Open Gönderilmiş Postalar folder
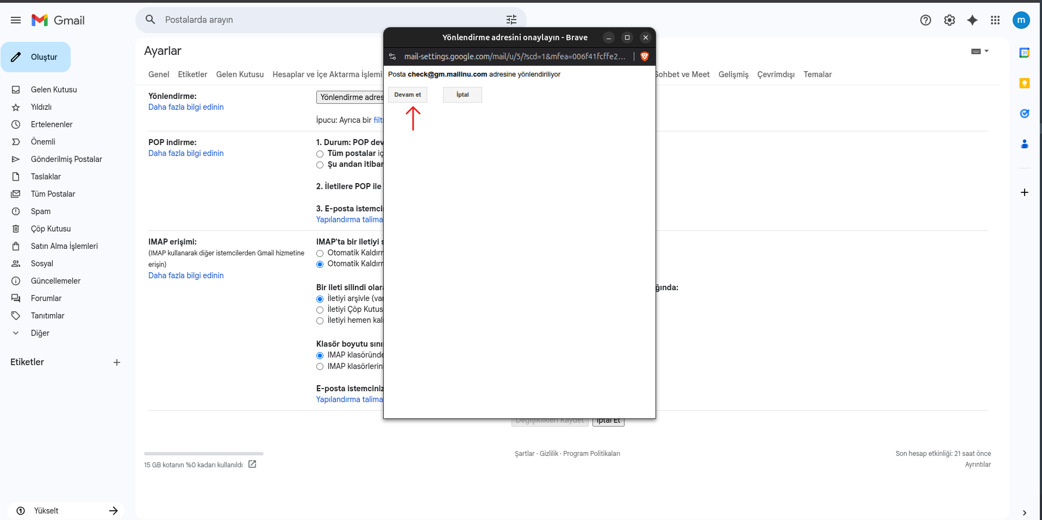 tap(66, 159)
